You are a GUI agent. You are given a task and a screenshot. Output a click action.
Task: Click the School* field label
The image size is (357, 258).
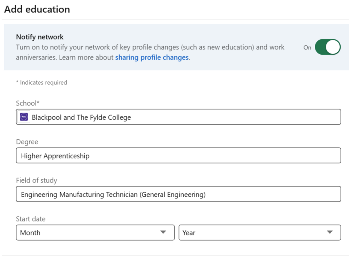pyautogui.click(x=28, y=103)
